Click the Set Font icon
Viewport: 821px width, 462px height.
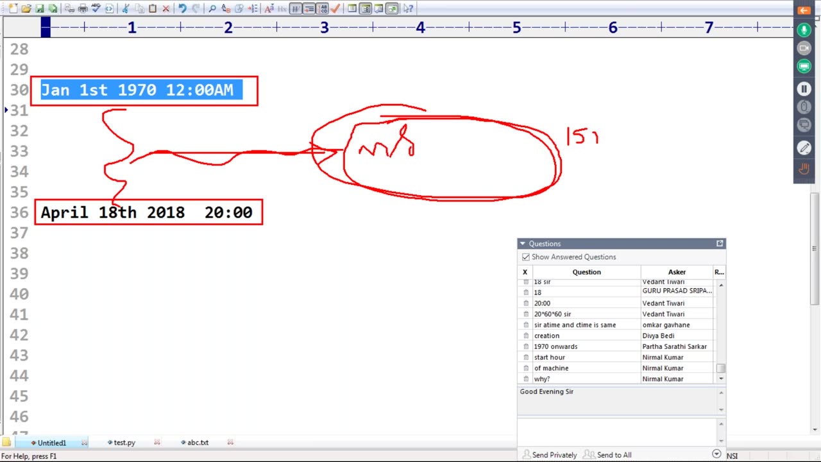click(x=269, y=9)
